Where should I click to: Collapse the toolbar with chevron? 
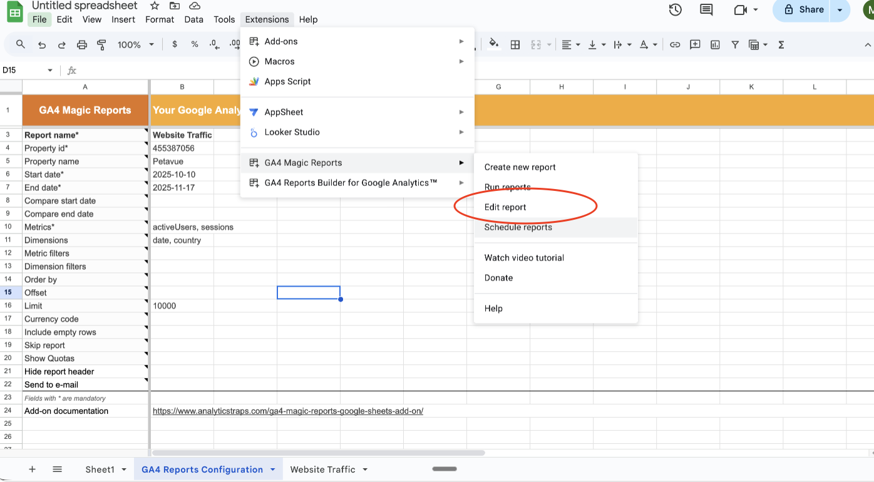(x=868, y=44)
